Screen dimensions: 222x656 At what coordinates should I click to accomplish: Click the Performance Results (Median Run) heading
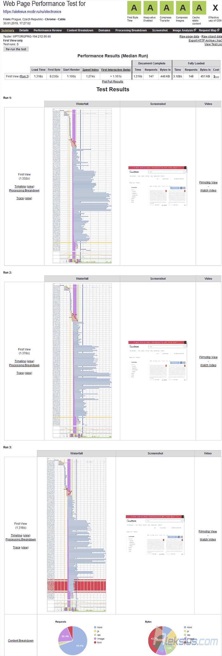click(113, 56)
